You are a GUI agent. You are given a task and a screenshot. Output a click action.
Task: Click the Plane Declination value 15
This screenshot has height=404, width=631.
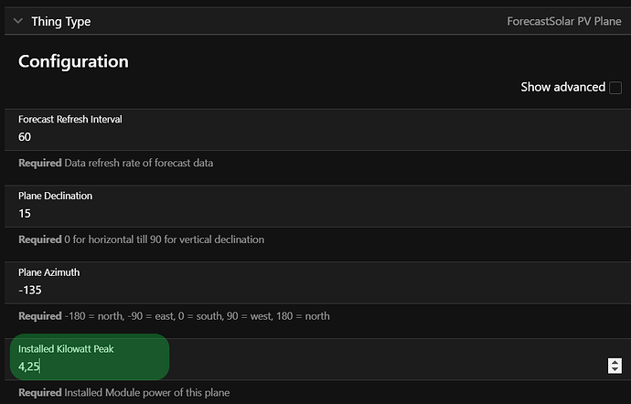26,214
